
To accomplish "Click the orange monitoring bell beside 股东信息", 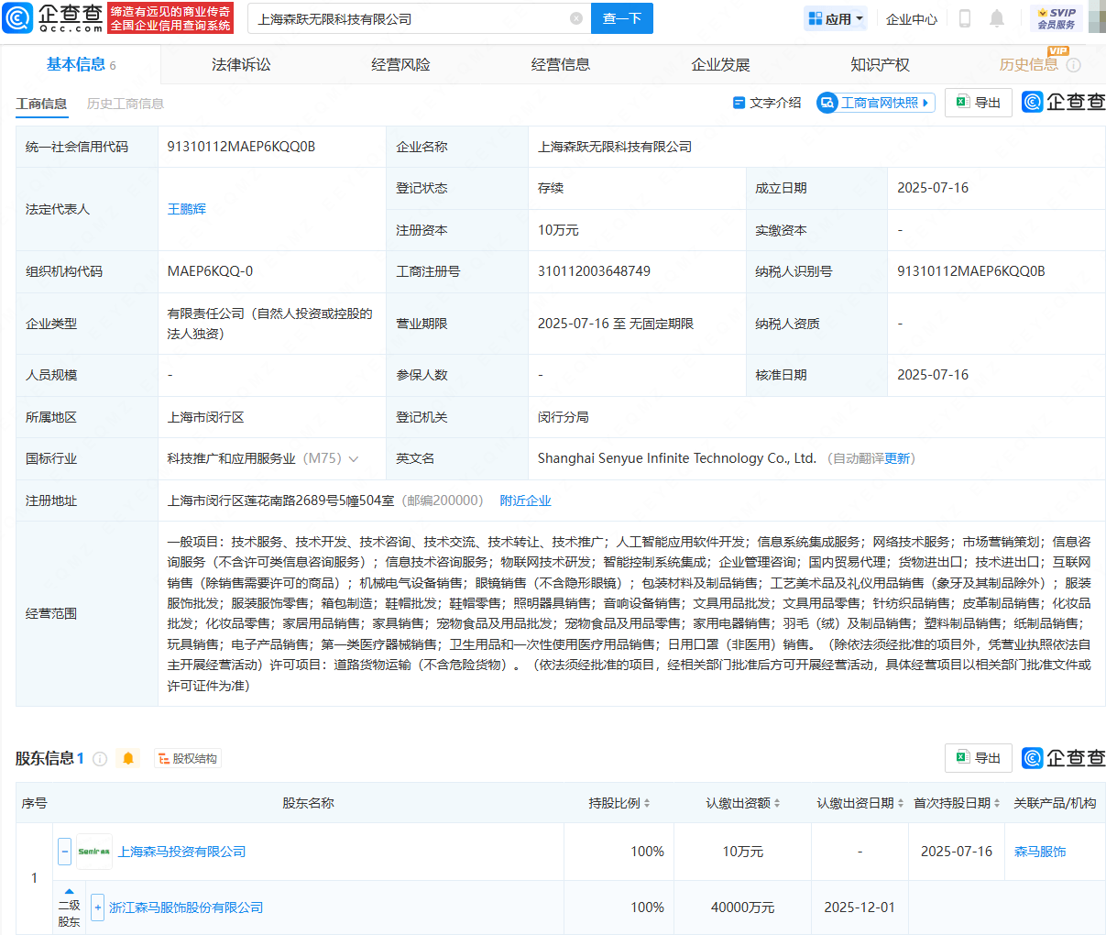I will pos(128,758).
